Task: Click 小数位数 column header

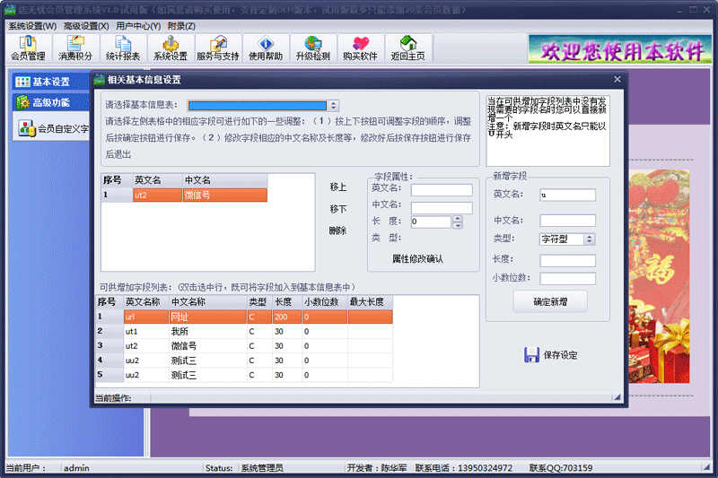Action: (x=325, y=302)
